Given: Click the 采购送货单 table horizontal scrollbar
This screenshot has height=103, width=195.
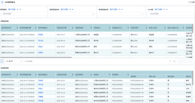Looking at the screenshot, I should [36, 58].
